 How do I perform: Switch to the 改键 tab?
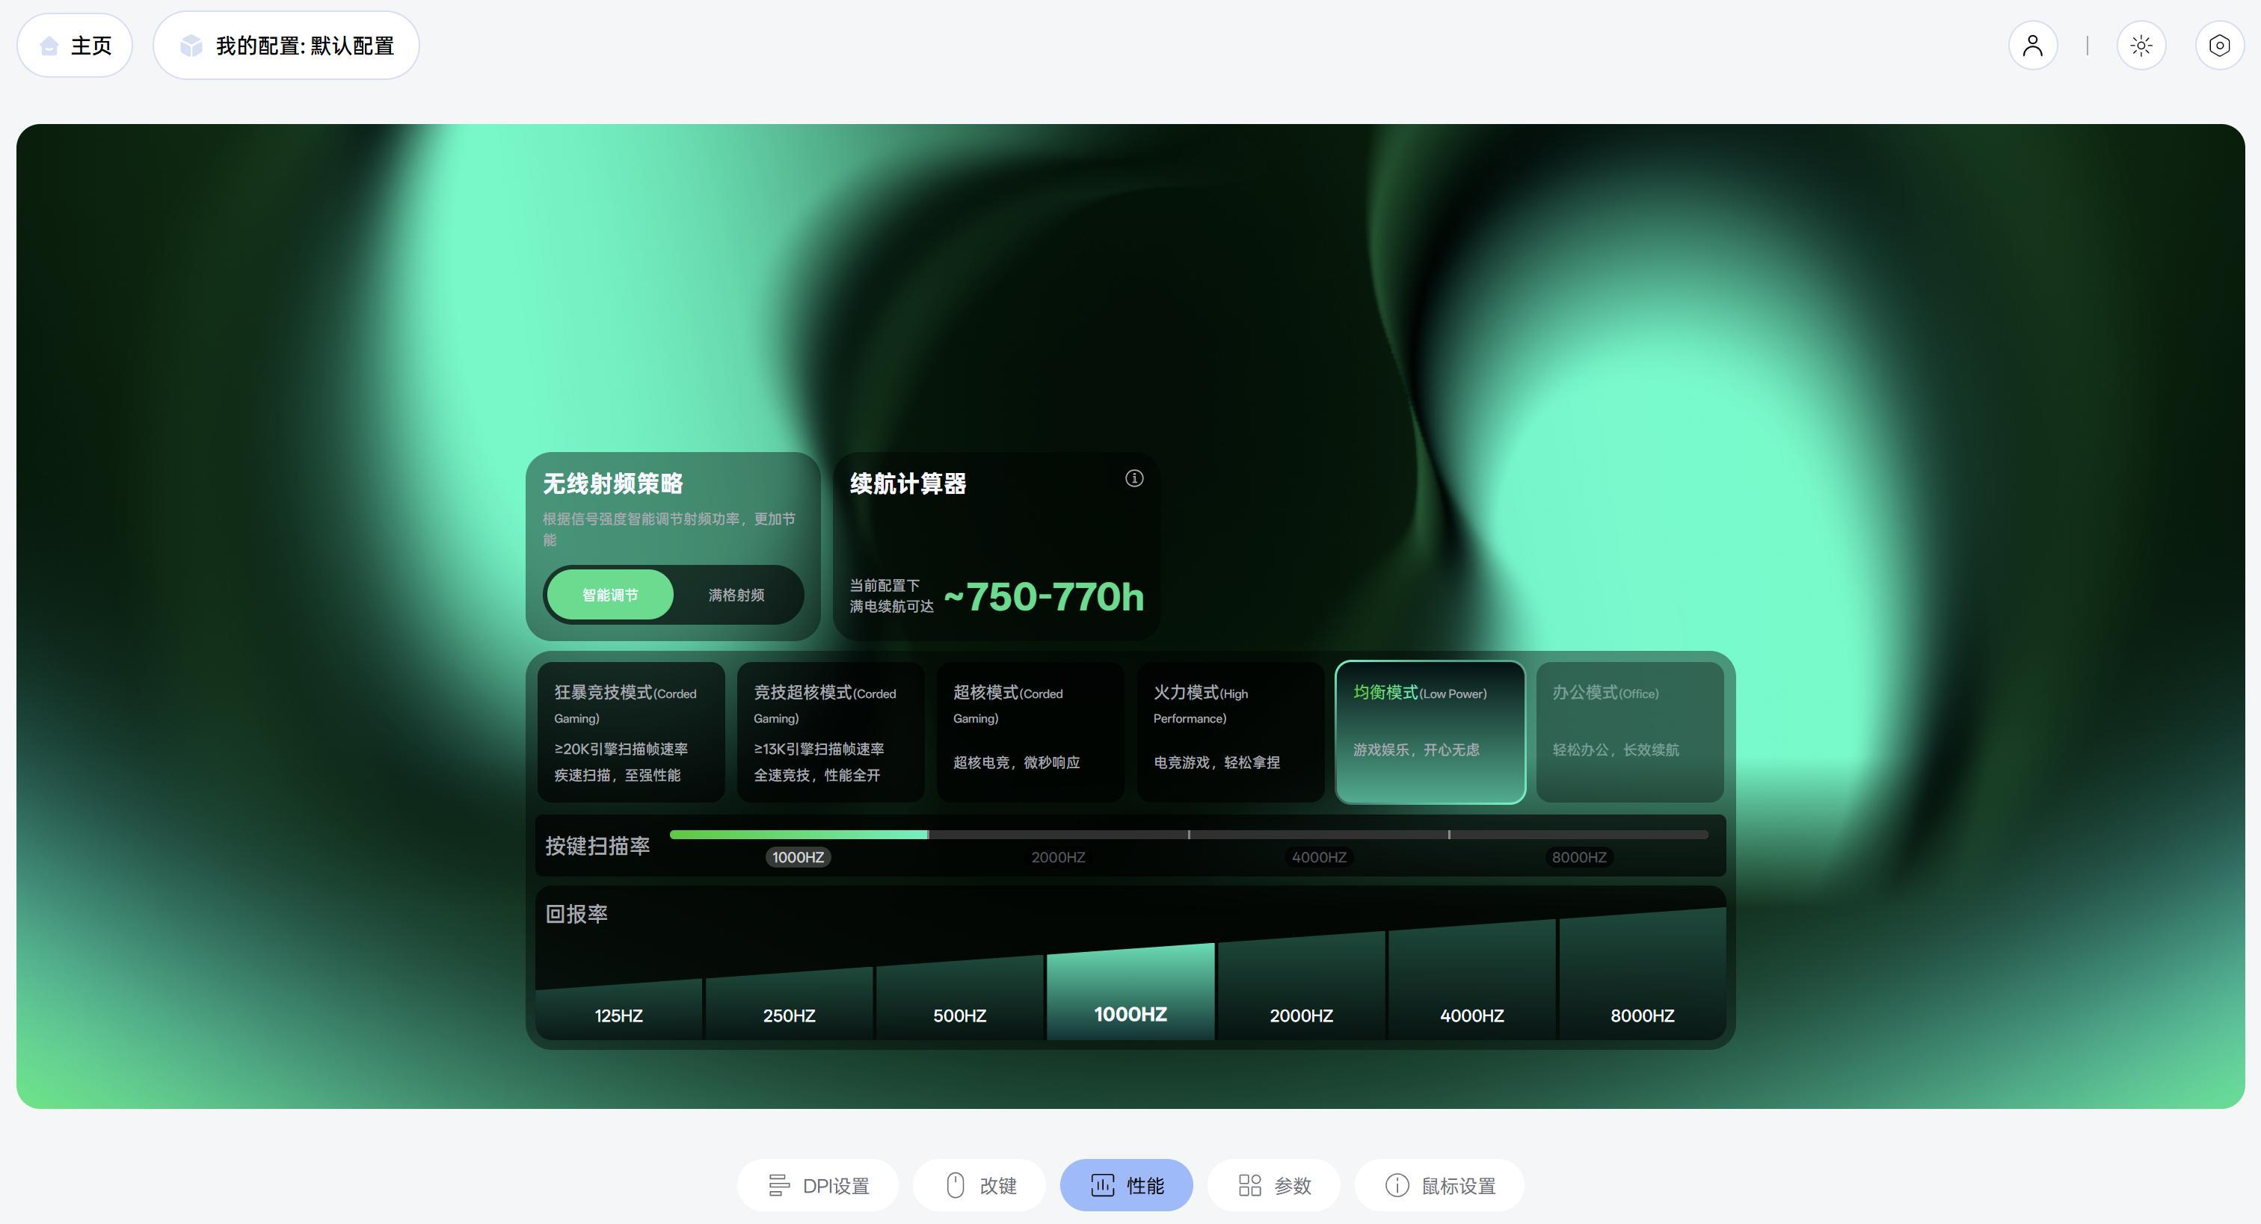point(979,1185)
